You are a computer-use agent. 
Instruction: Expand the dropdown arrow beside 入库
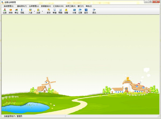(34, 11)
